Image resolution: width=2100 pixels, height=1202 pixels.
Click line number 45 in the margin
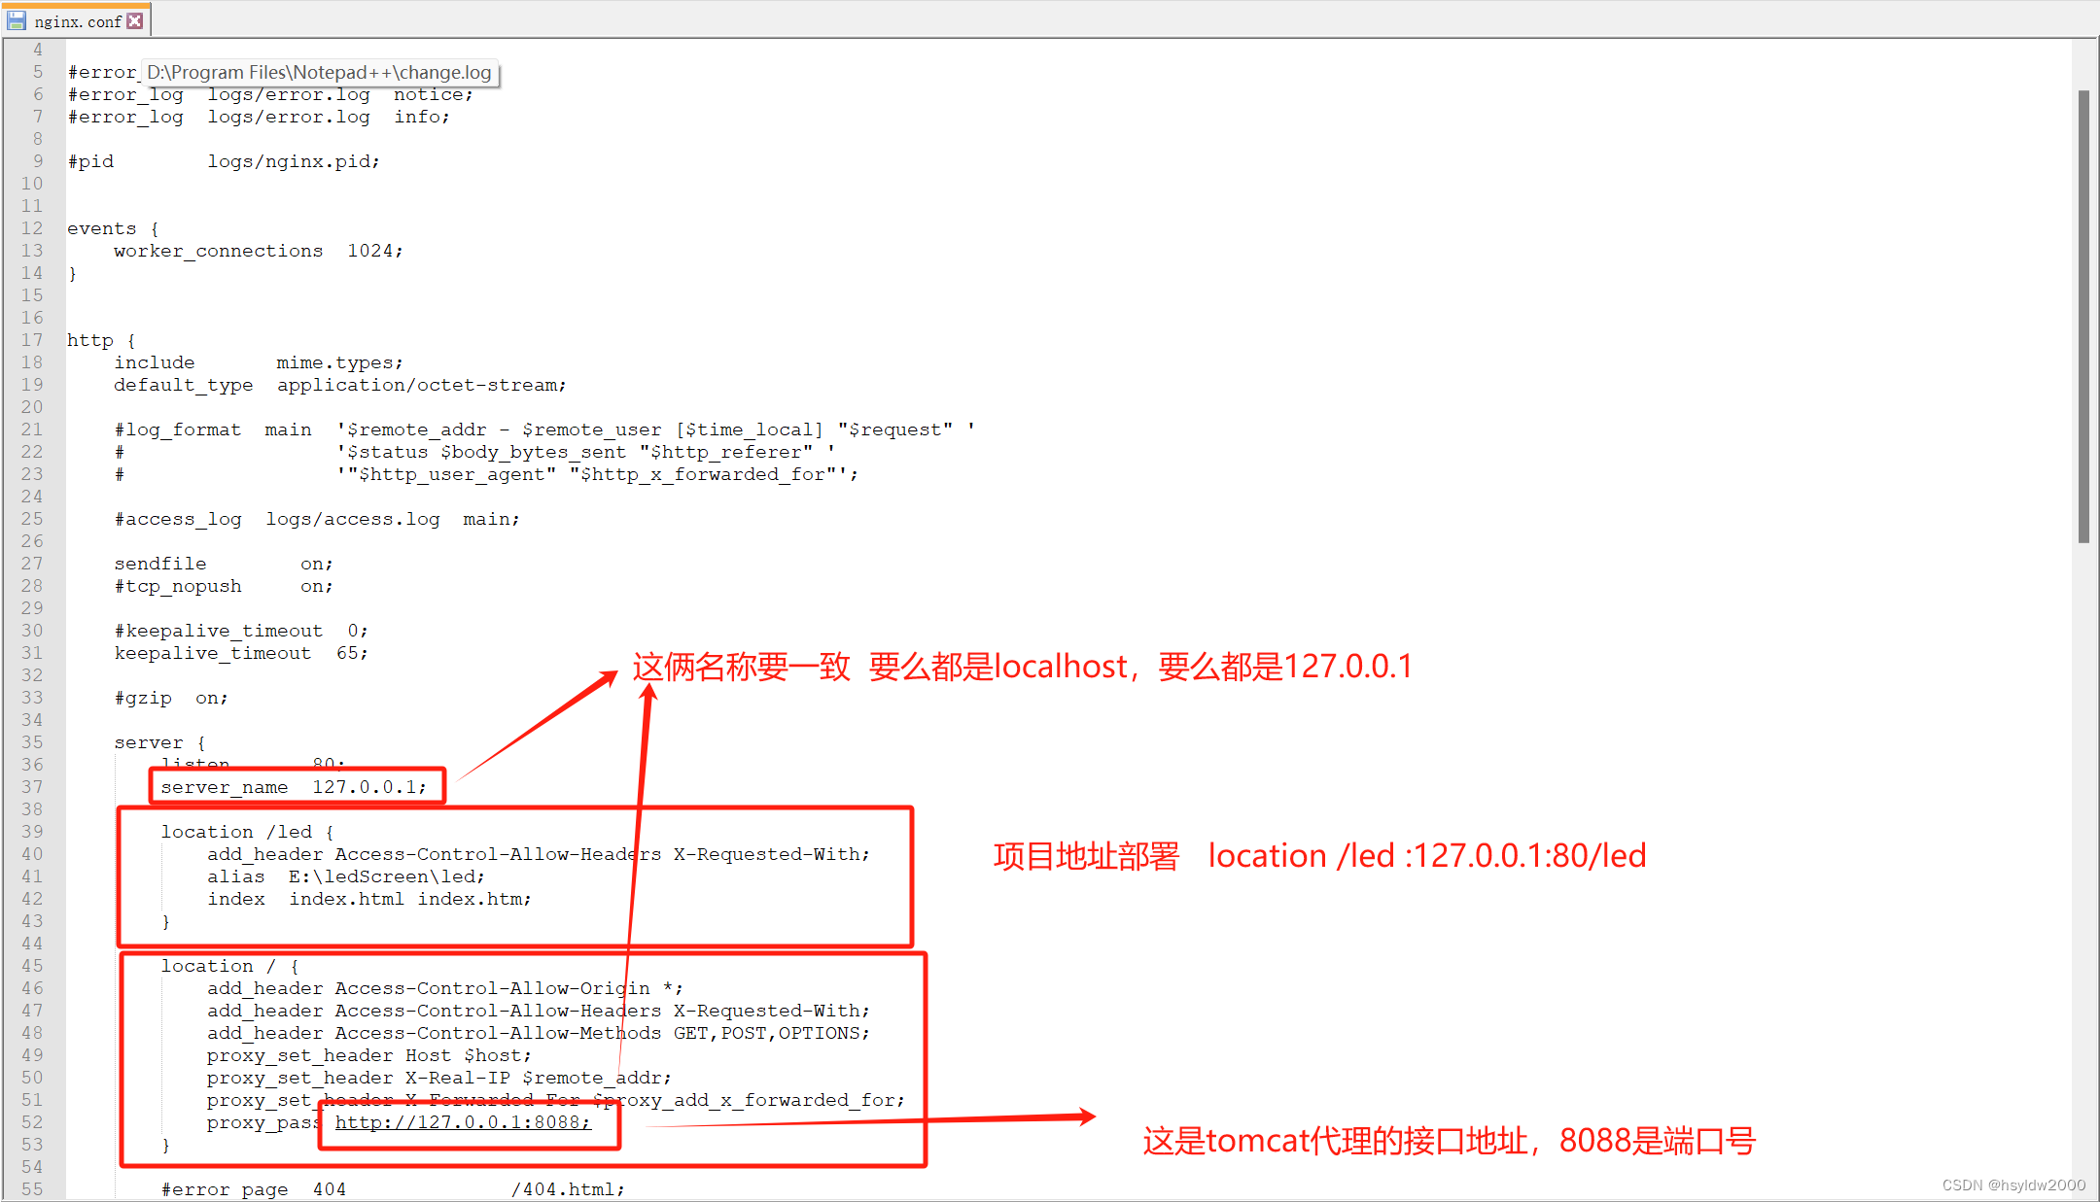pos(32,966)
